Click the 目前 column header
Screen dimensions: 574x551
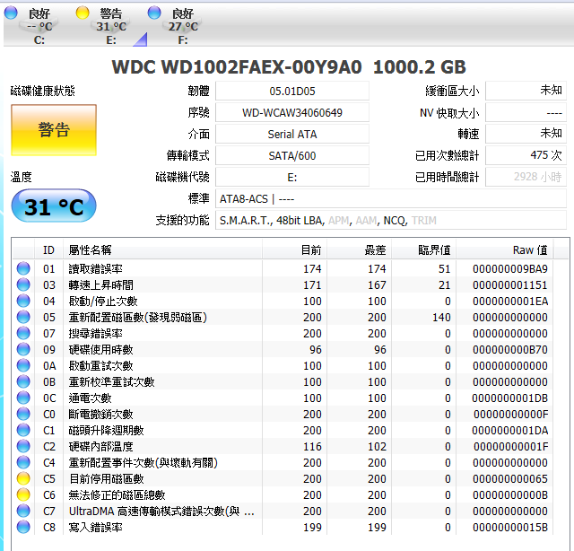[x=295, y=249]
